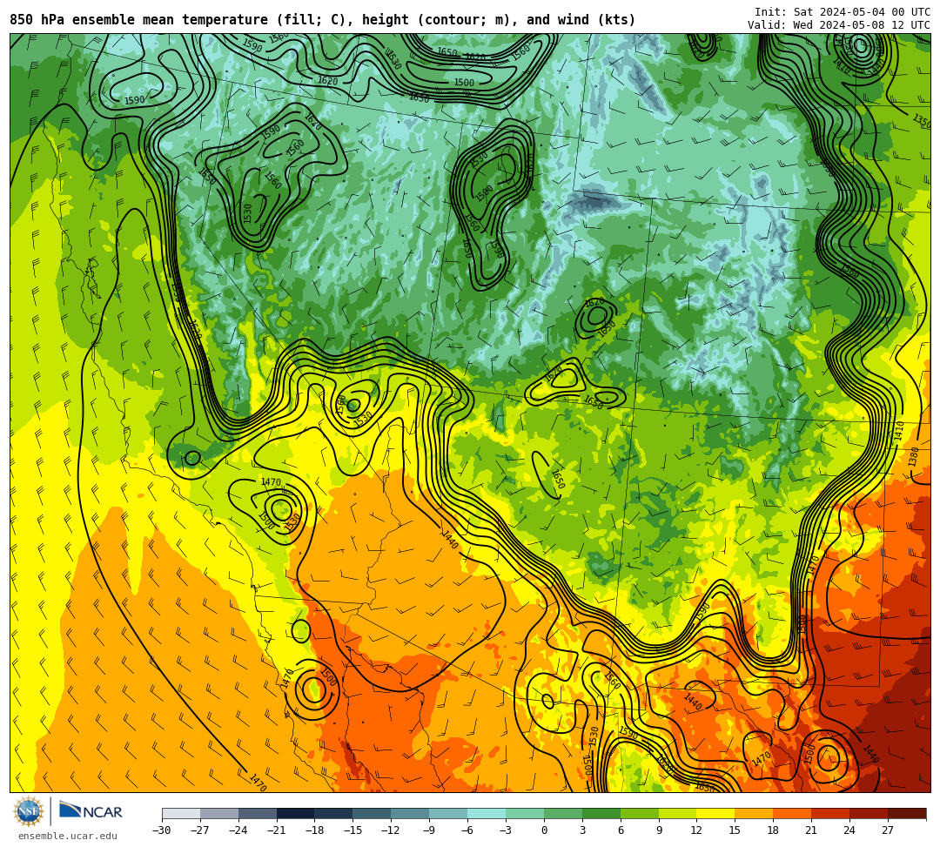Screen dimensions: 940x847
Task: Click the 18 to 21 colorbar swatch
Action: coord(793,813)
